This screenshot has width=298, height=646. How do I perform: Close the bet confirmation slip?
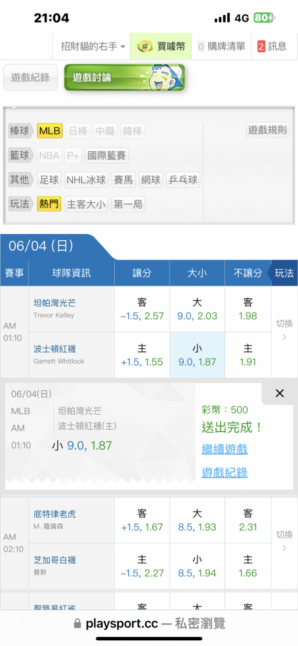[x=279, y=393]
